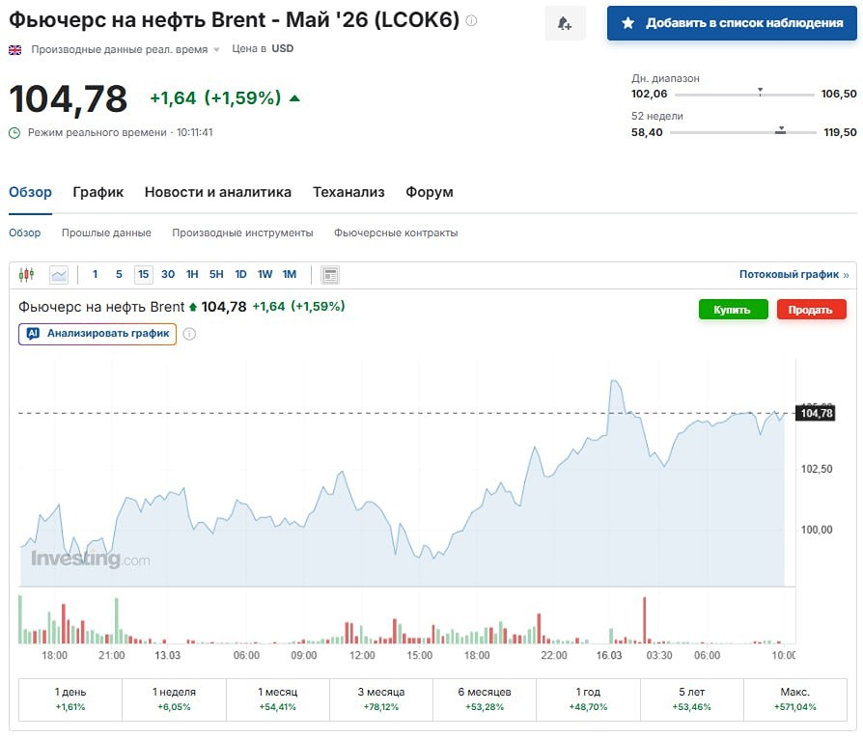The width and height of the screenshot is (863, 739).
Task: Click info icon beside Анализировать график
Action: 189,334
